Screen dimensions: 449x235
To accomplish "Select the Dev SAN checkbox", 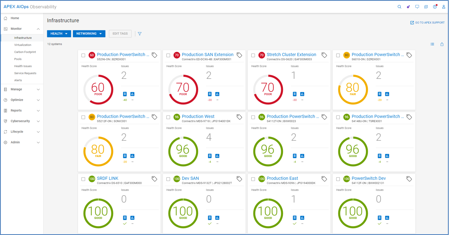I will pos(168,179).
